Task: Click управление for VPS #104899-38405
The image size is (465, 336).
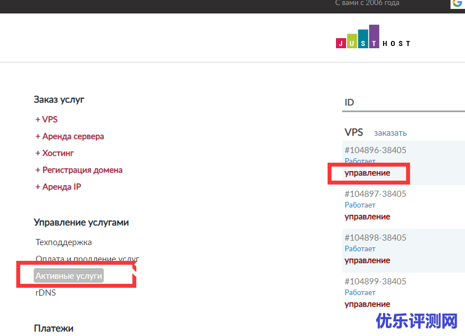Action: click(x=367, y=304)
